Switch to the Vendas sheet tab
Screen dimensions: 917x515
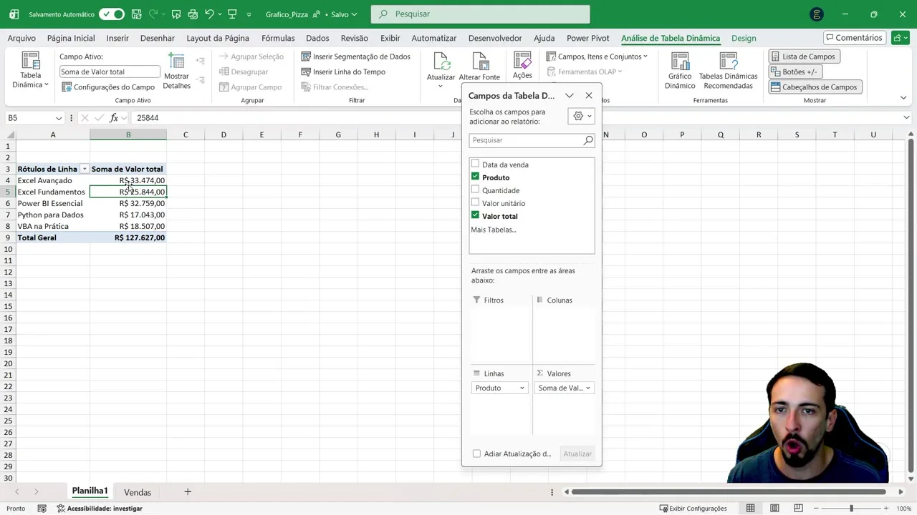[138, 492]
